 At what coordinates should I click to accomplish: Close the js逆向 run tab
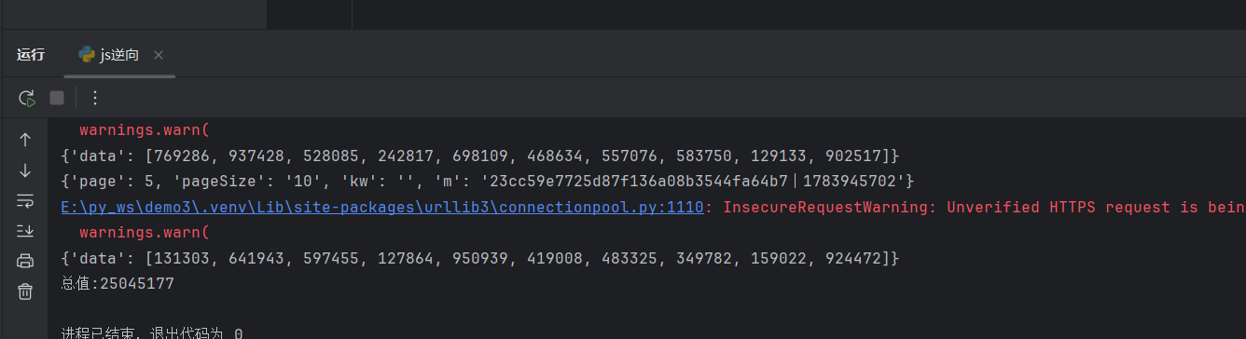(x=159, y=55)
